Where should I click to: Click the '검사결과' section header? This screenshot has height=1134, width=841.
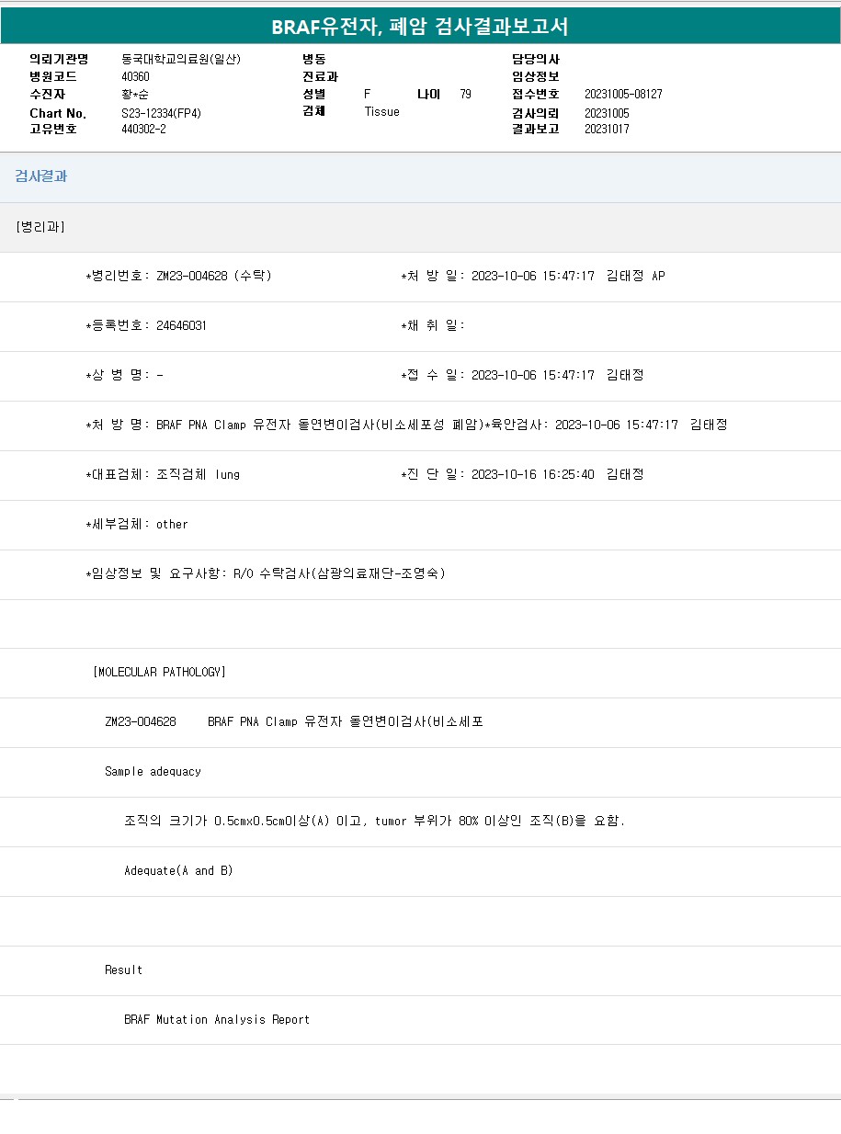pos(40,176)
